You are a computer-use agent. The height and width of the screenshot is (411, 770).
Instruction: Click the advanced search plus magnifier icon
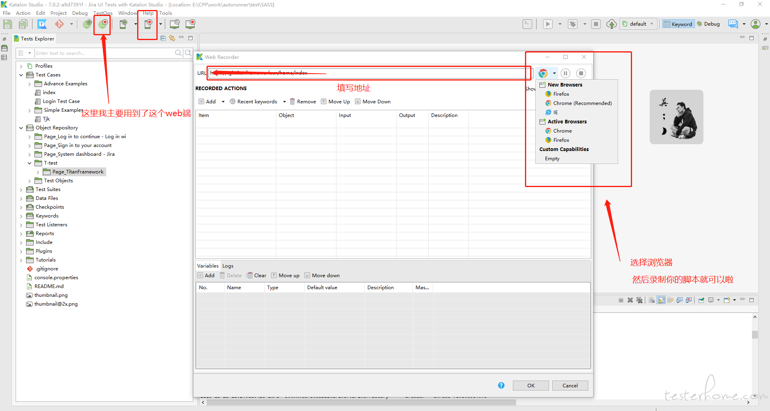[x=188, y=53]
